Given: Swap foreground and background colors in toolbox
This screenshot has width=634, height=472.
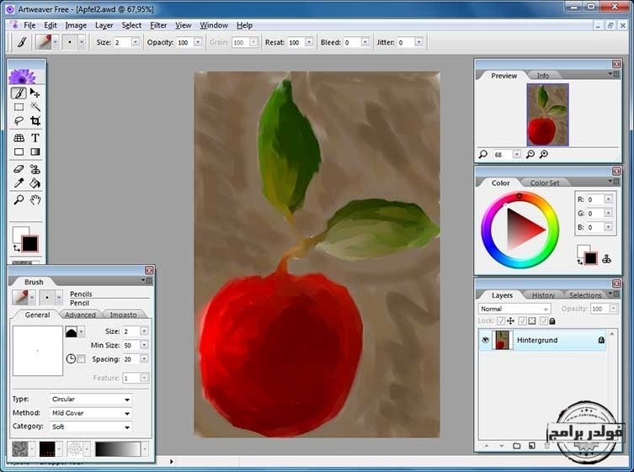Looking at the screenshot, I should pos(16,248).
